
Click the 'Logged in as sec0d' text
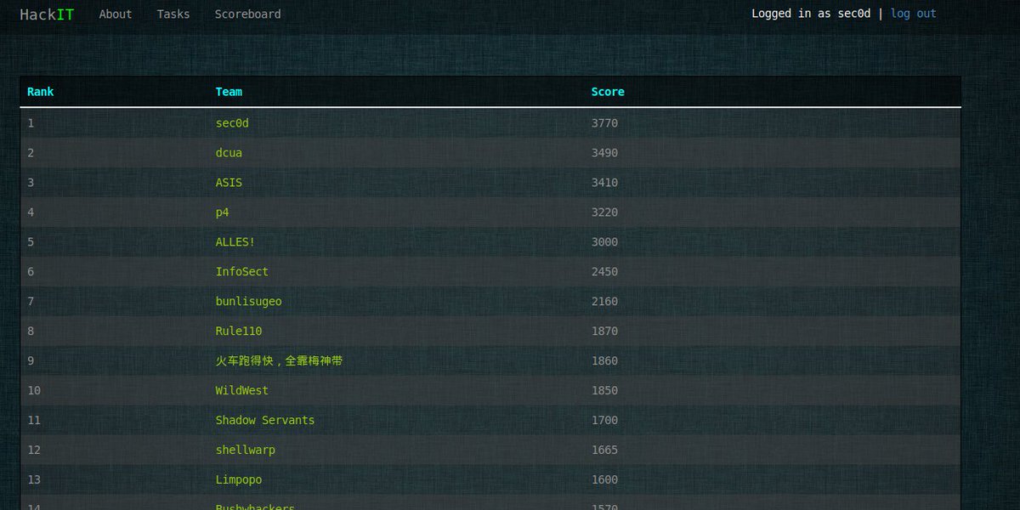click(x=811, y=14)
